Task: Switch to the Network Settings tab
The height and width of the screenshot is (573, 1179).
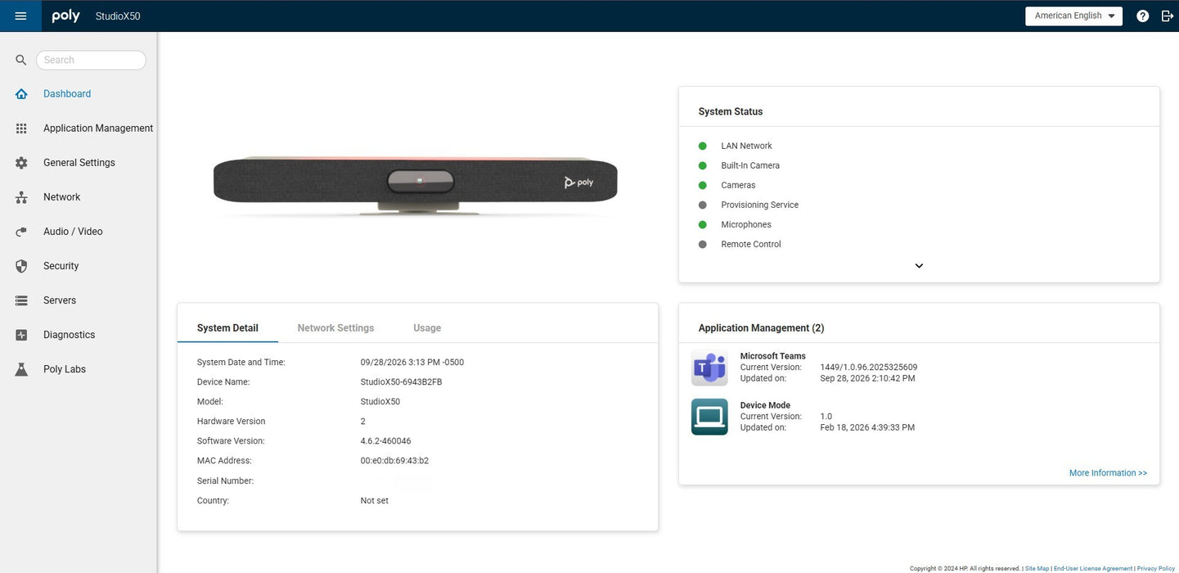Action: 335,328
